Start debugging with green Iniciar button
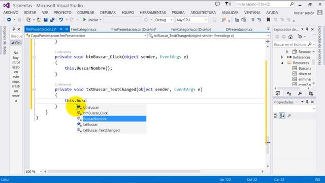This screenshot has width=325, height=183. (91, 20)
